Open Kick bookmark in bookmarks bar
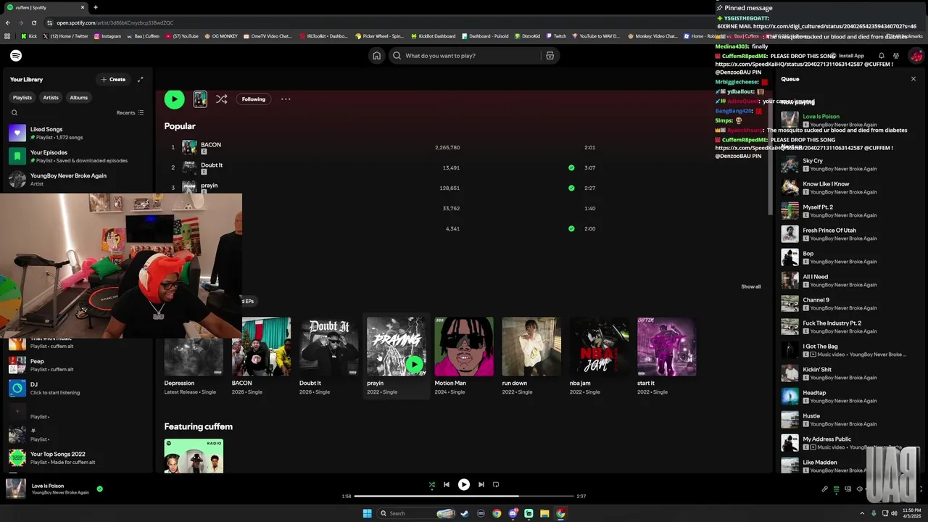This screenshot has width=928, height=522. tap(29, 36)
